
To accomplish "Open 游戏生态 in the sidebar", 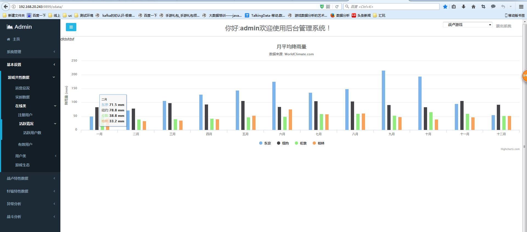I will (x=23, y=165).
